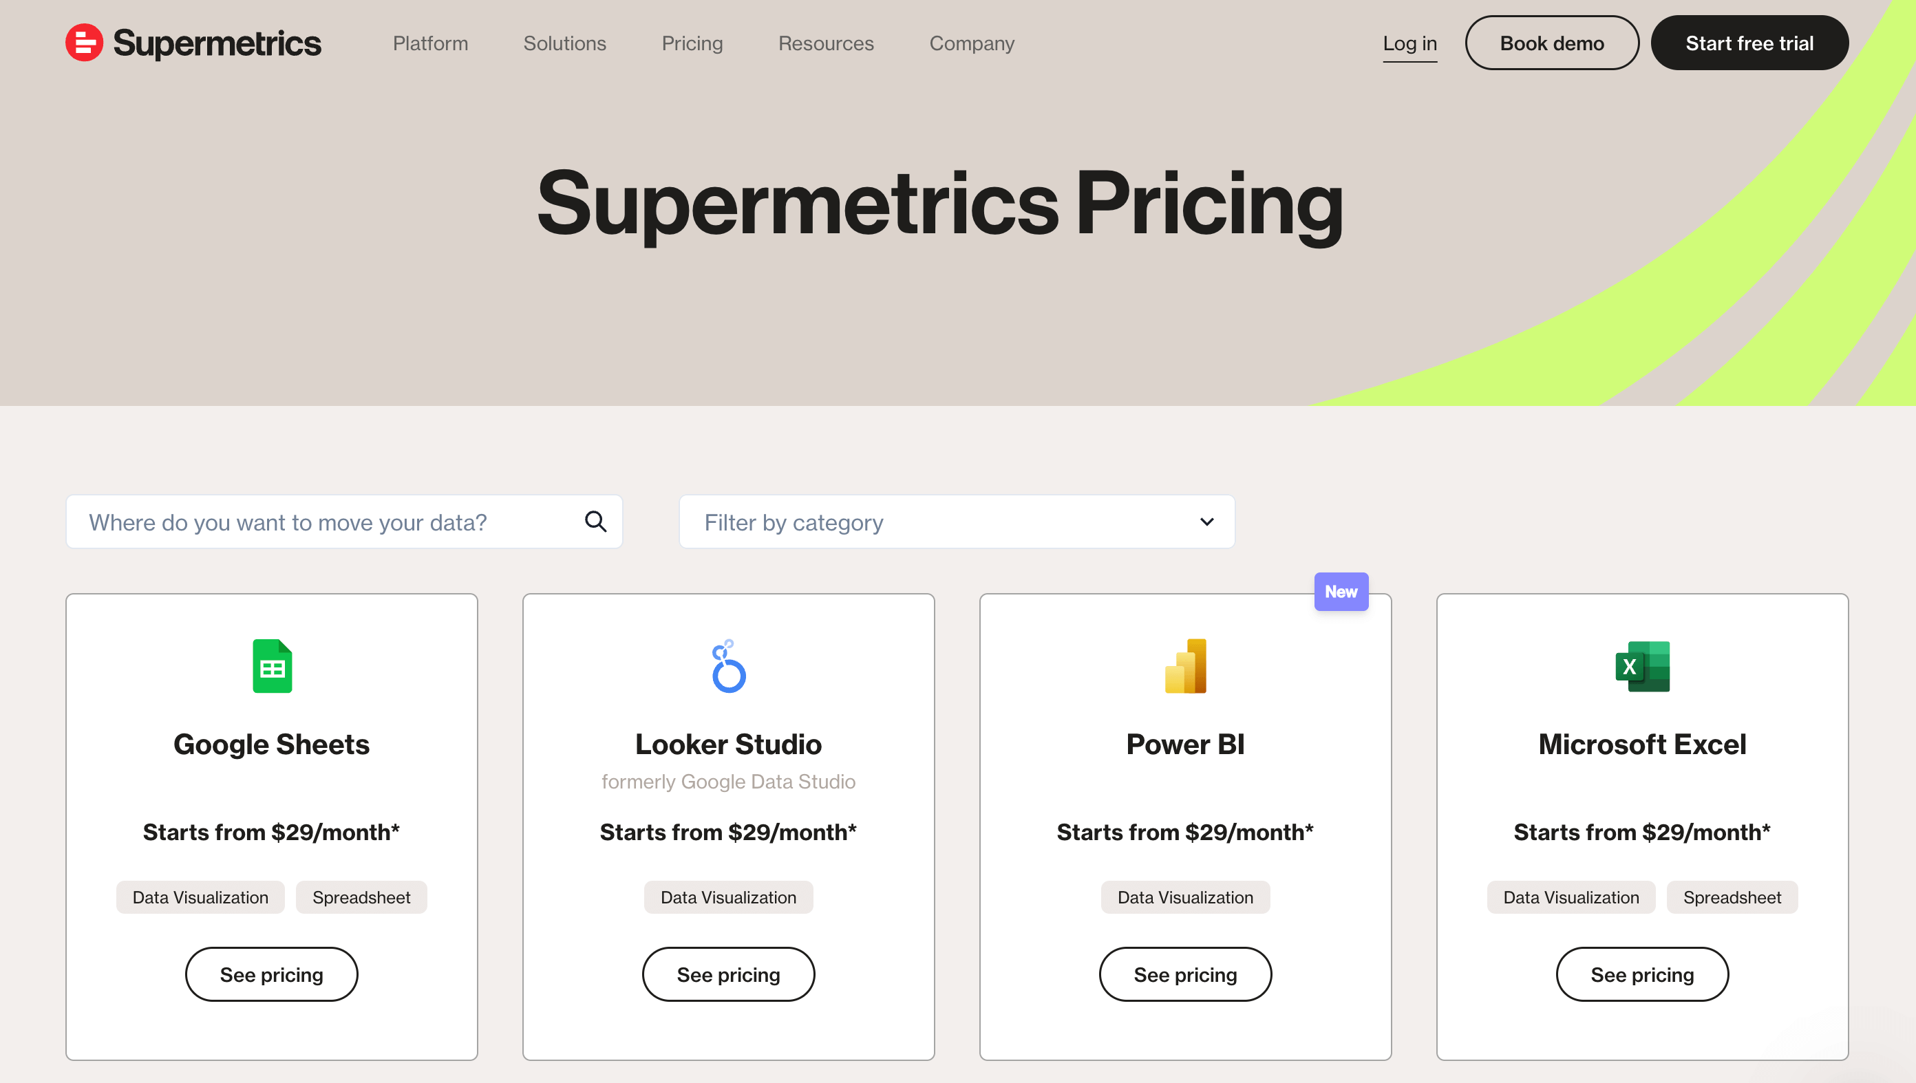This screenshot has height=1083, width=1916.
Task: Open the Platform menu
Action: point(430,43)
